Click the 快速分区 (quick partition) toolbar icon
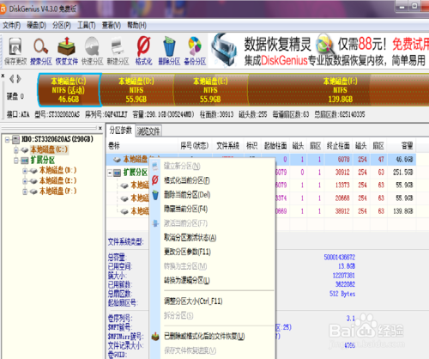This screenshot has height=359, width=429. 92,52
